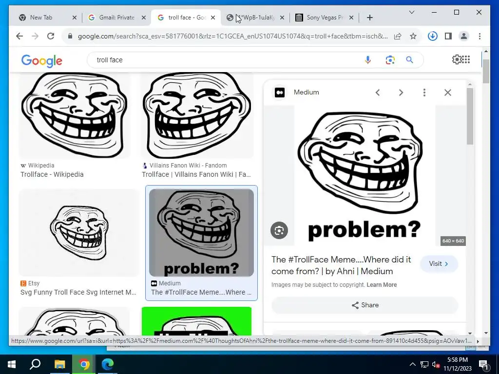Open Trollface - Wikipedia result link
This screenshot has height=374, width=499.
52,174
